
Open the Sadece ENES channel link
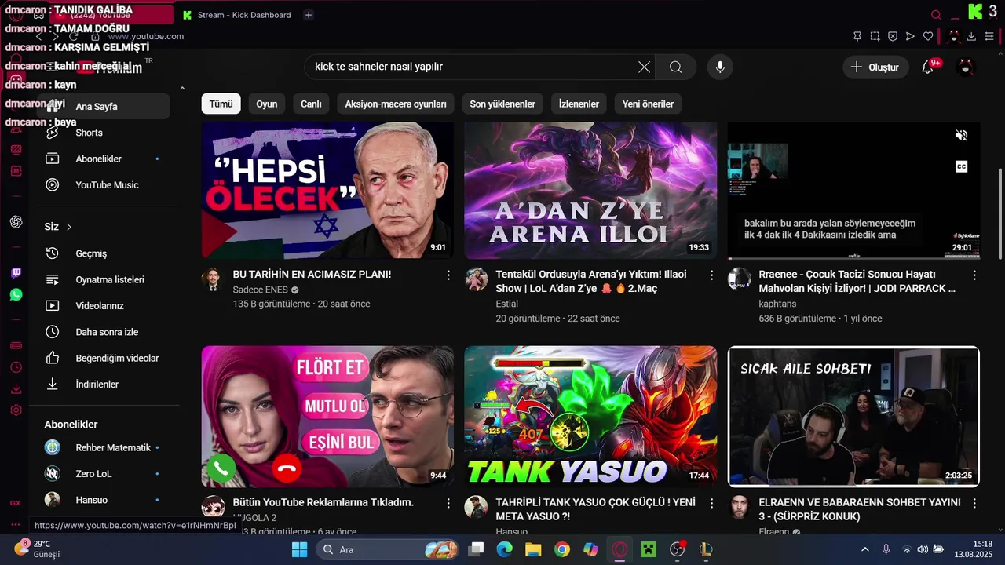(x=261, y=290)
